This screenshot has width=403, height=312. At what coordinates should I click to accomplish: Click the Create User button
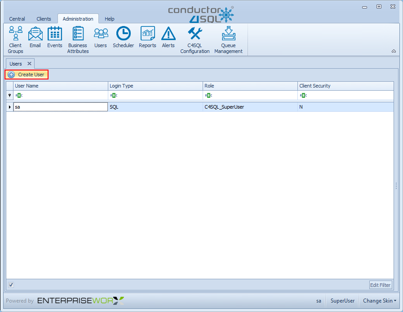coord(27,75)
